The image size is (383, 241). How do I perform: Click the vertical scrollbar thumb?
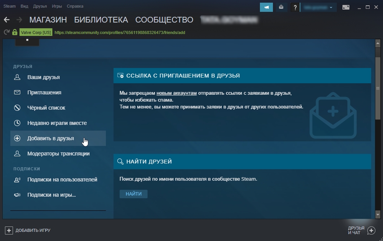coord(378,88)
